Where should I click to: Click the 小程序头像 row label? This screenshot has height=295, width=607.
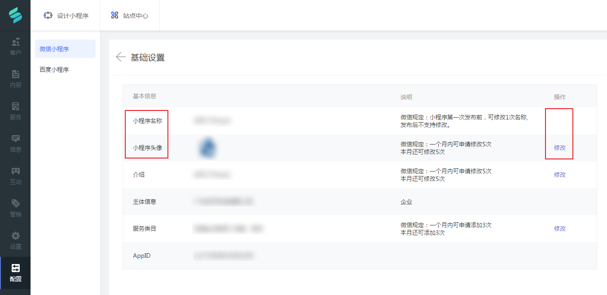click(x=147, y=148)
